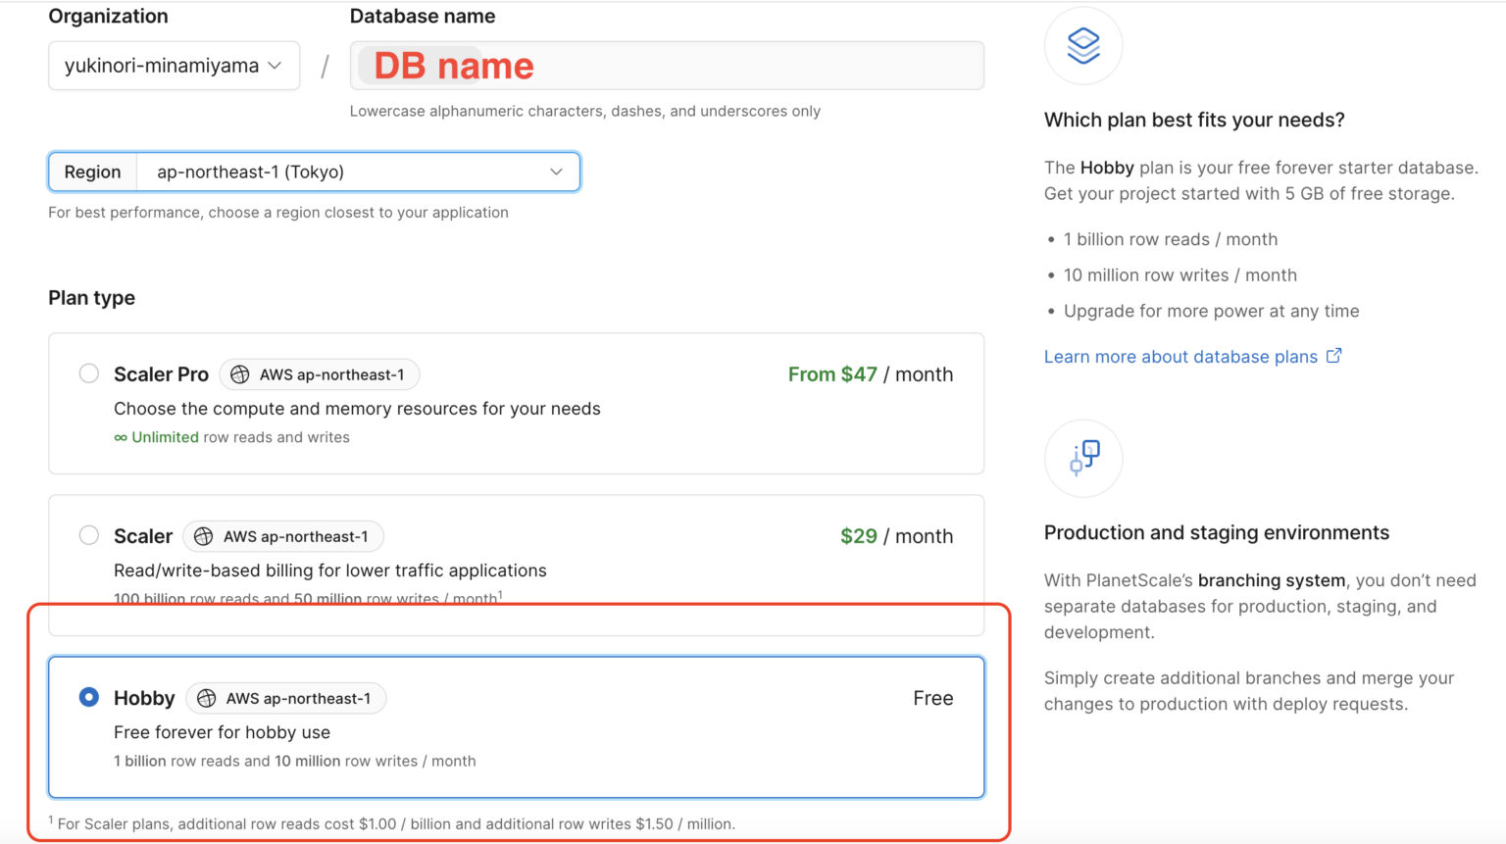Click the branching system icon

(x=1083, y=458)
